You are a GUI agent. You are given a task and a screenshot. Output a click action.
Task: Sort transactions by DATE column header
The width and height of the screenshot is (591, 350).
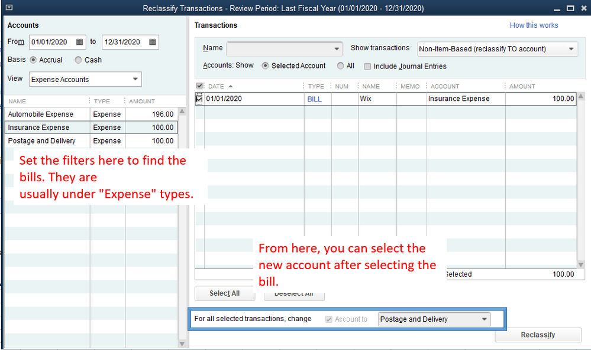[x=216, y=86]
